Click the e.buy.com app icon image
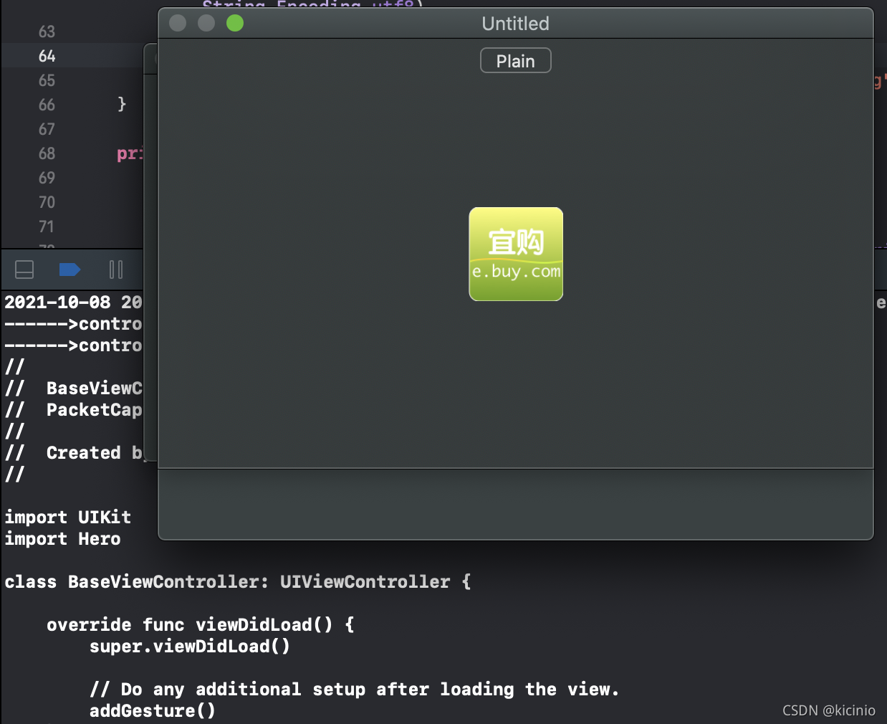Image resolution: width=887 pixels, height=724 pixels. 516,254
